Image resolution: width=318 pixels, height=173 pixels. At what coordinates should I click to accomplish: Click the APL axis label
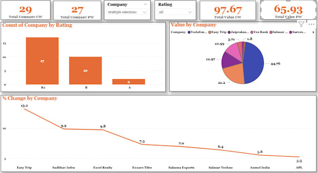click(299, 167)
